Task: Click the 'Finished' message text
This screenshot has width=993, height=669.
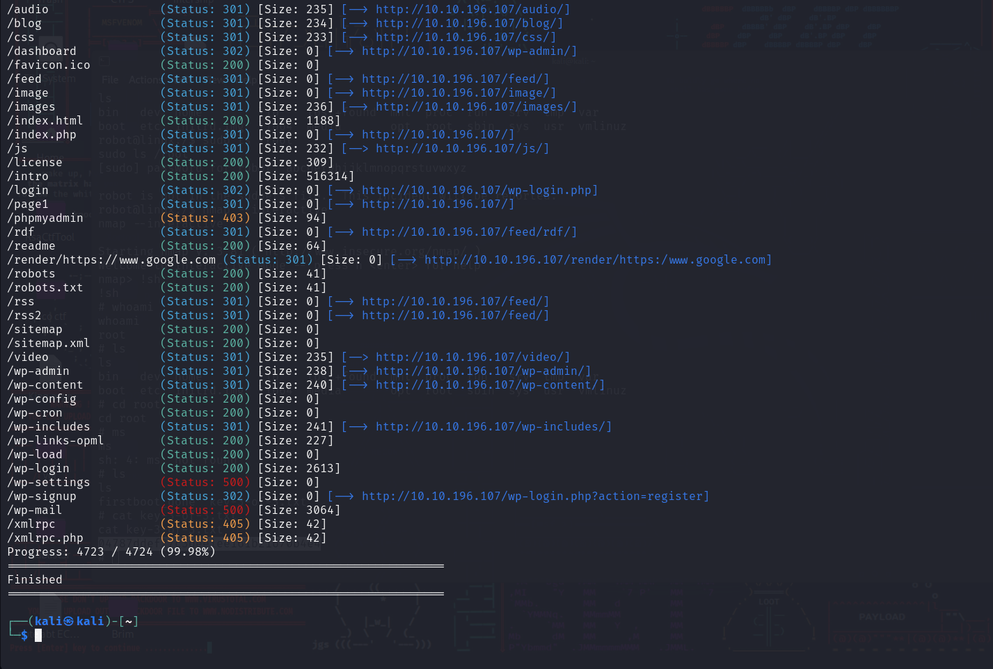Action: point(35,579)
